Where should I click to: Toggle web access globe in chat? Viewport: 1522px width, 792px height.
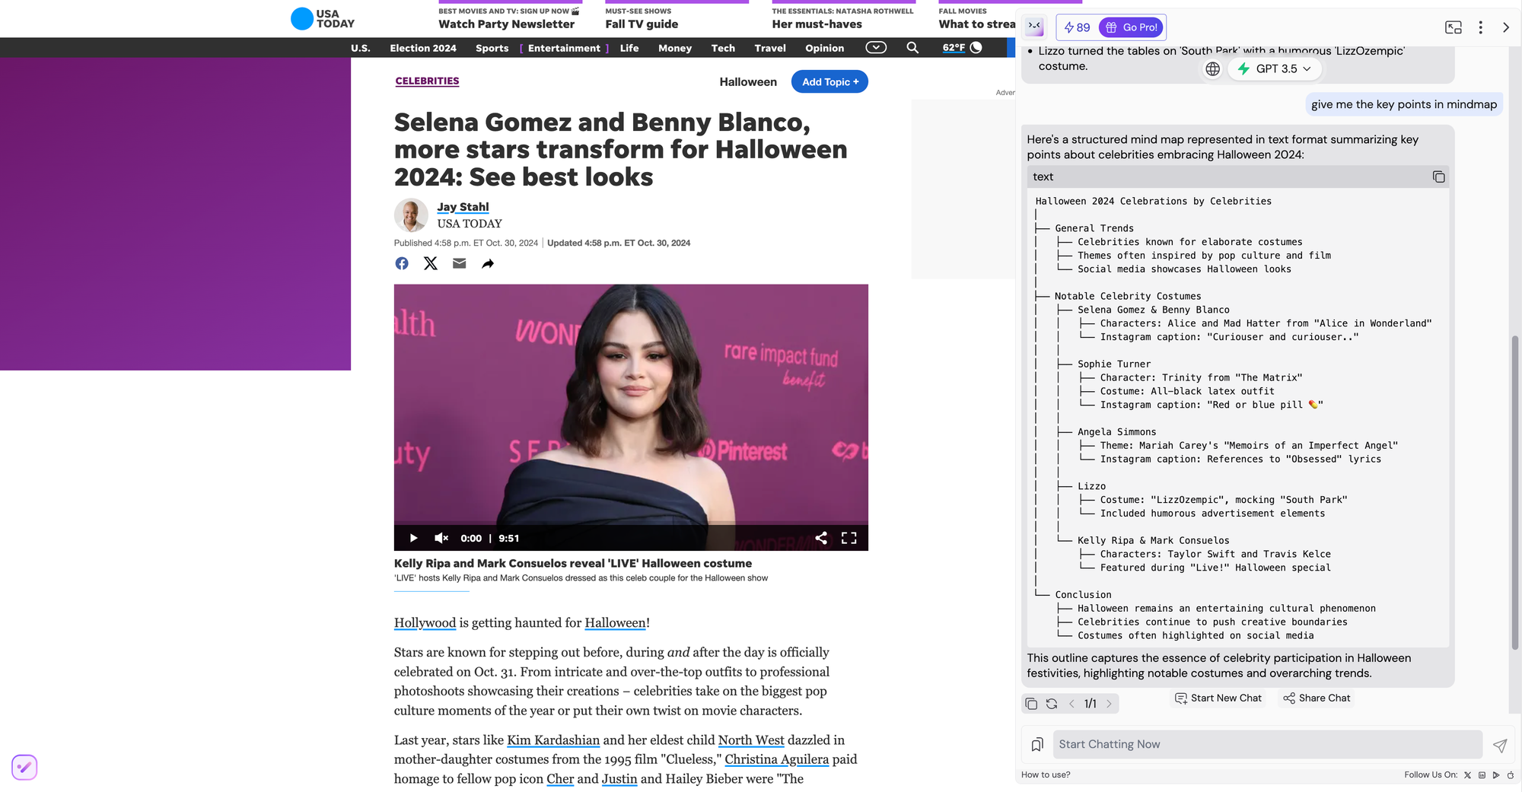pos(1212,69)
